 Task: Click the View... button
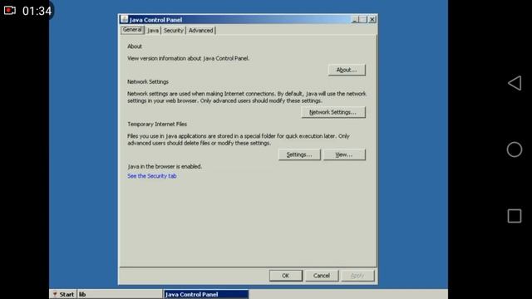tap(344, 154)
